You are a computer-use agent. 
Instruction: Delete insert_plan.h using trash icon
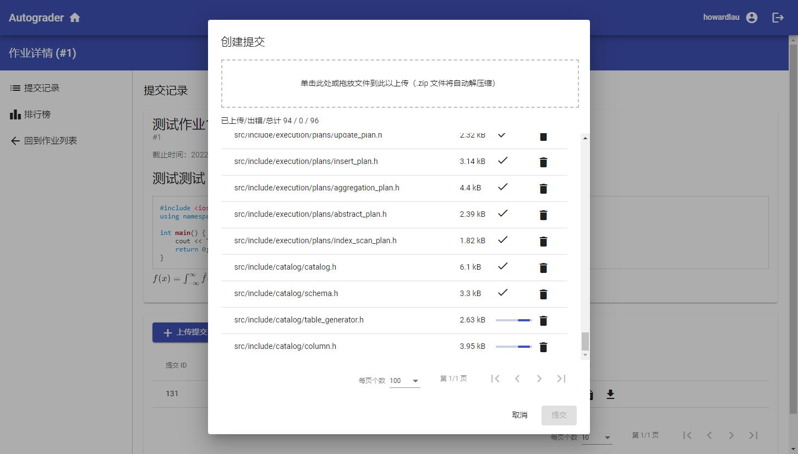(543, 162)
